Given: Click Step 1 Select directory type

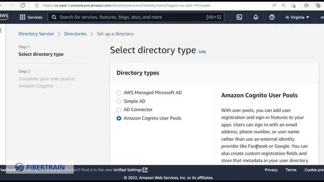Looking at the screenshot, I should click(x=41, y=54).
